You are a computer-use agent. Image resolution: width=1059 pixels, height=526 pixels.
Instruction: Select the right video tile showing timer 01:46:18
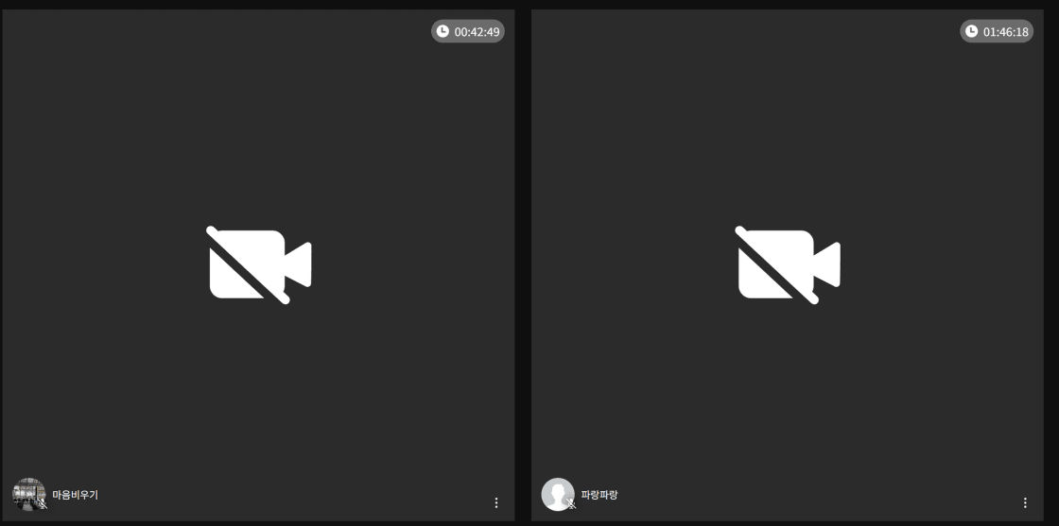(788, 265)
